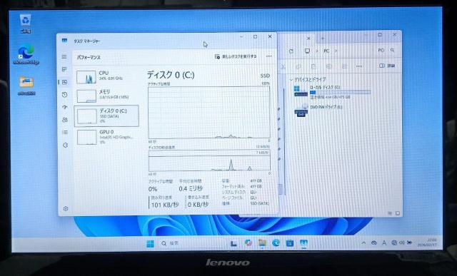Click the 0 KB/秒 write speed value
Image resolution: width=457 pixels, height=276 pixels.
[x=198, y=205]
